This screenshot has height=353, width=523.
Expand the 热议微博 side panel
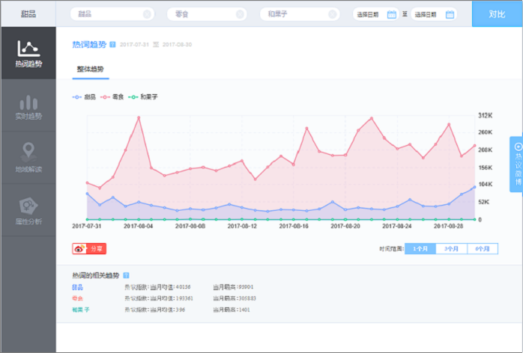click(x=516, y=164)
